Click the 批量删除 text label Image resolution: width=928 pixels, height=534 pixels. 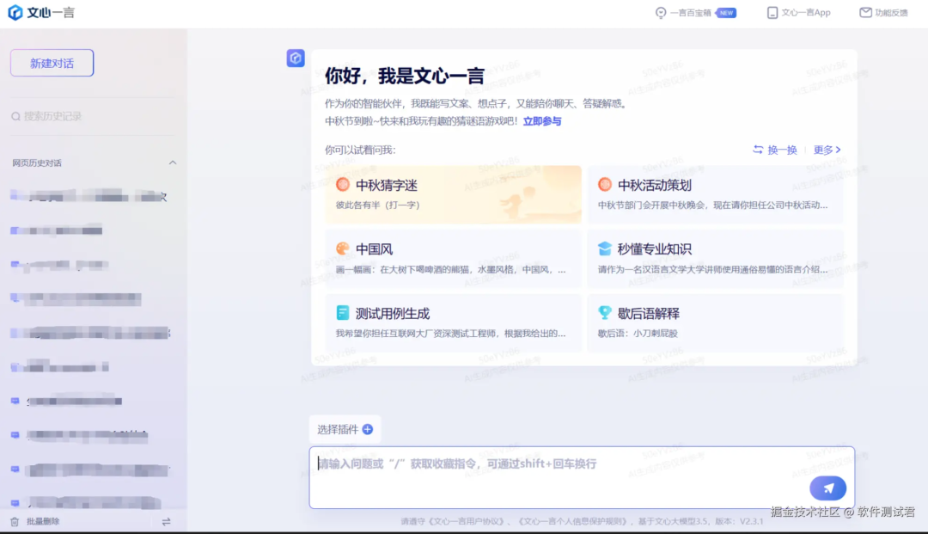tap(43, 522)
